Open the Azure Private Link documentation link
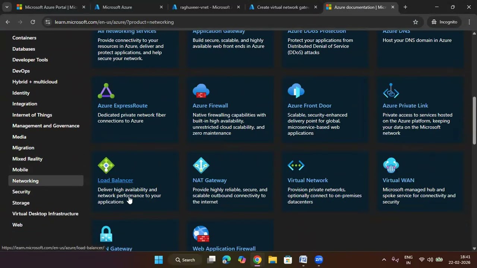Image resolution: width=477 pixels, height=268 pixels. click(405, 105)
